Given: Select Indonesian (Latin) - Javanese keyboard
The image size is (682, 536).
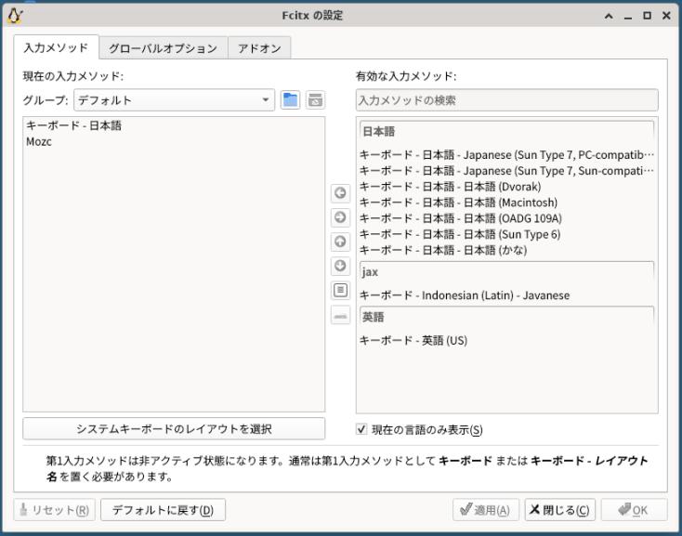Looking at the screenshot, I should 506,295.
